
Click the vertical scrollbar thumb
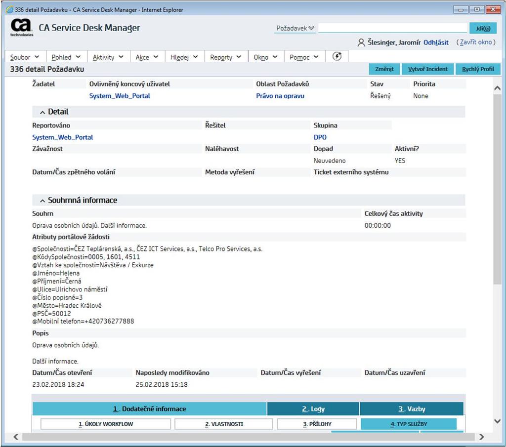pos(497,189)
